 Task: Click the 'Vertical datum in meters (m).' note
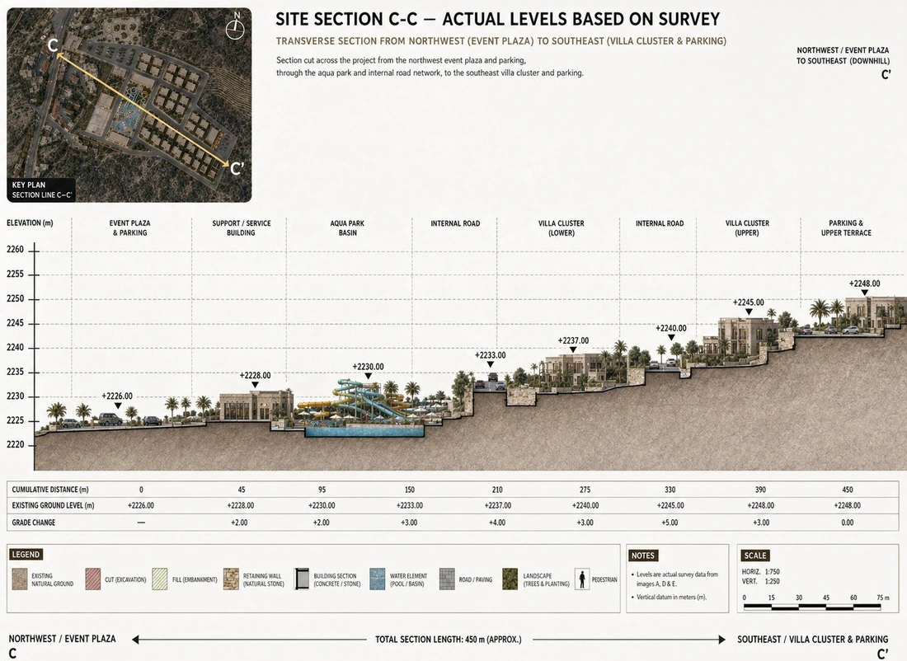[x=671, y=597]
